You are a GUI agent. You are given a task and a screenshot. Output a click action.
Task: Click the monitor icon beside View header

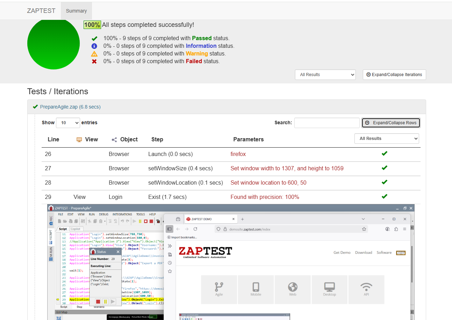pos(79,140)
